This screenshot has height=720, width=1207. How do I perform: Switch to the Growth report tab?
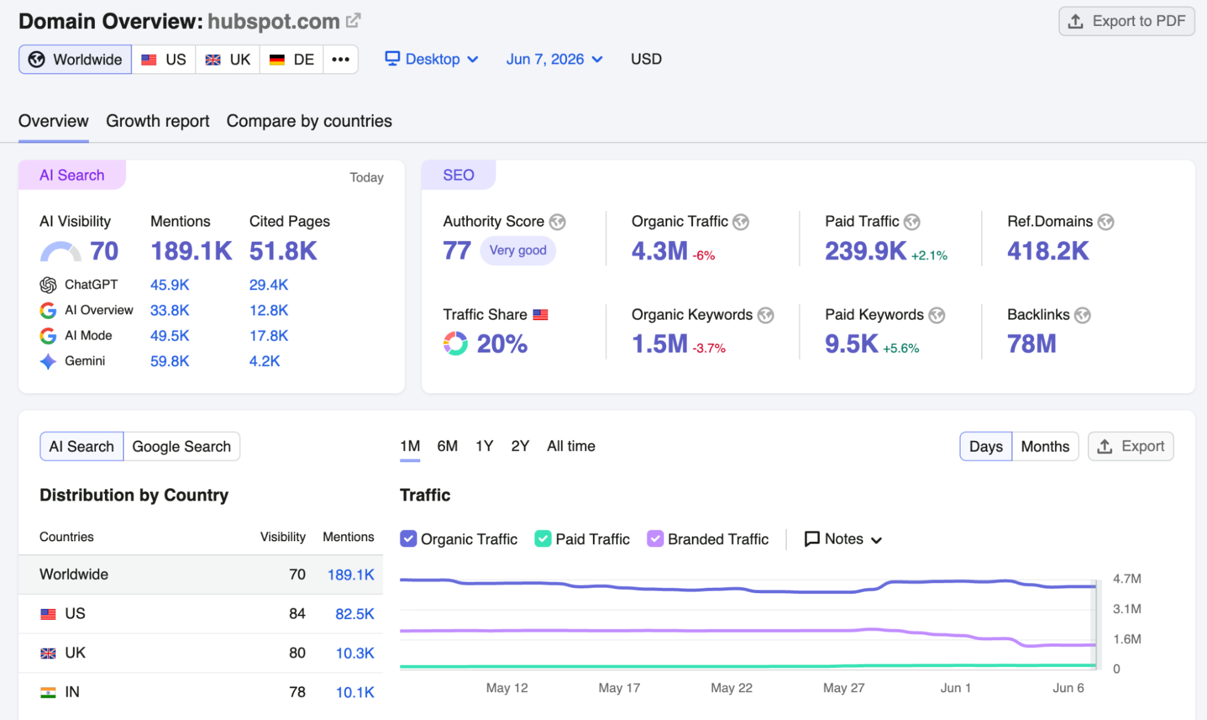158,121
